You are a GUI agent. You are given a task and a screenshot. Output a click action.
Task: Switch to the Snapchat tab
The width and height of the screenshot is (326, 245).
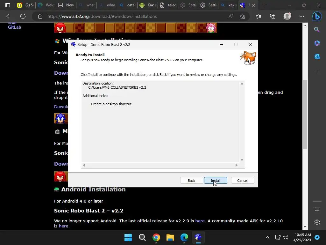[25, 5]
